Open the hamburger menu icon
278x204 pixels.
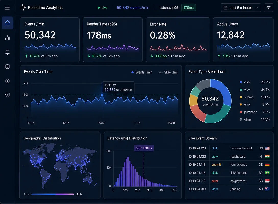tap(7, 8)
